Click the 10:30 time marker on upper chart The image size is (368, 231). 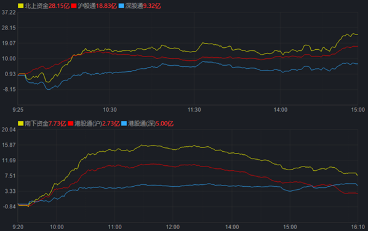[110, 109]
